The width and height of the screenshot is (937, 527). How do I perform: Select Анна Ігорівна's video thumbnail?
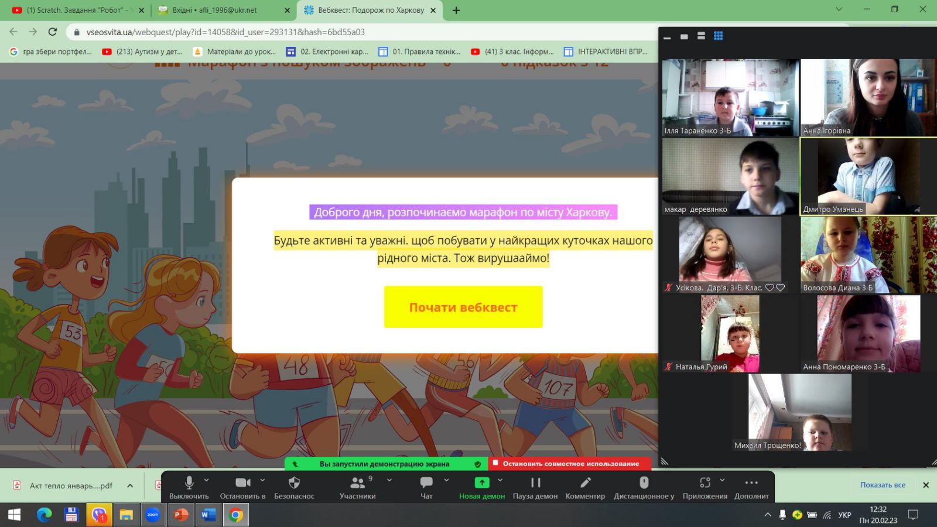868,97
